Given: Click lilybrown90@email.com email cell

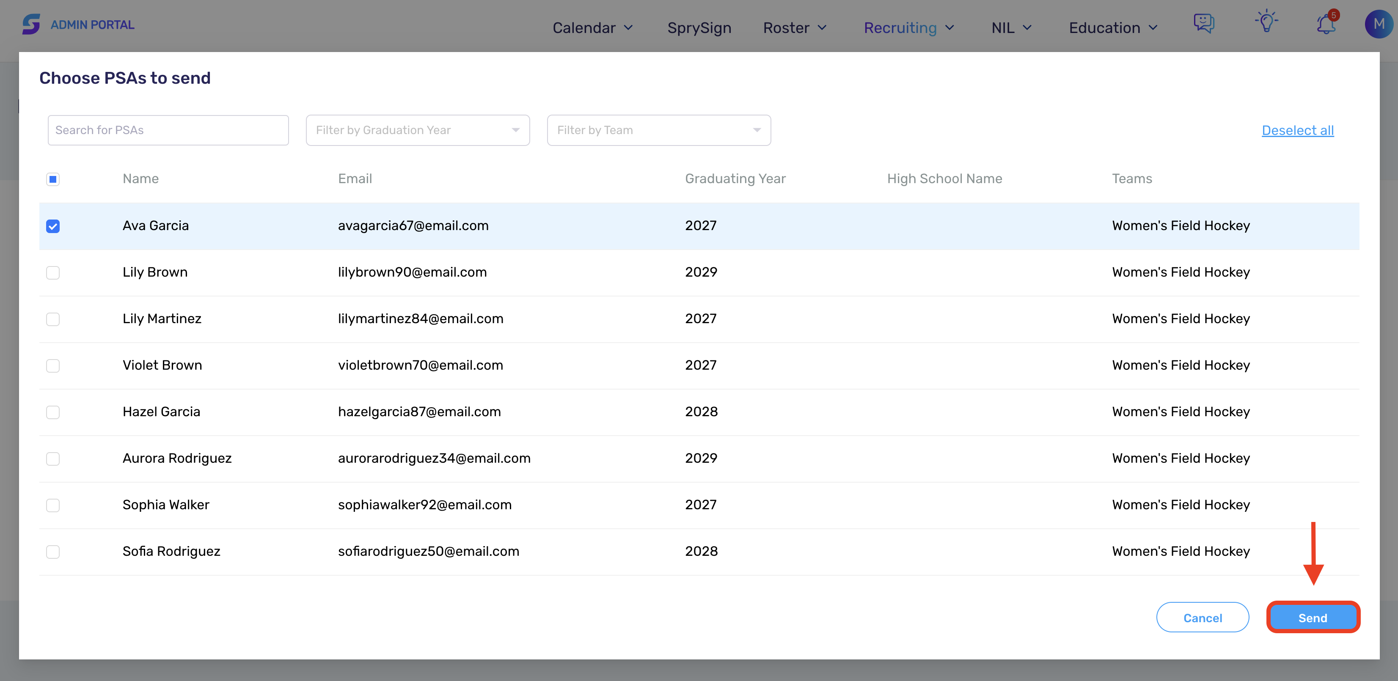Looking at the screenshot, I should click(x=412, y=272).
